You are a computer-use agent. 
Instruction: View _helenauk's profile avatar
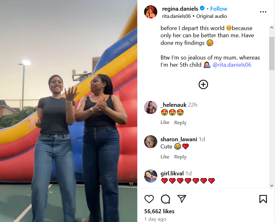[x=151, y=107]
